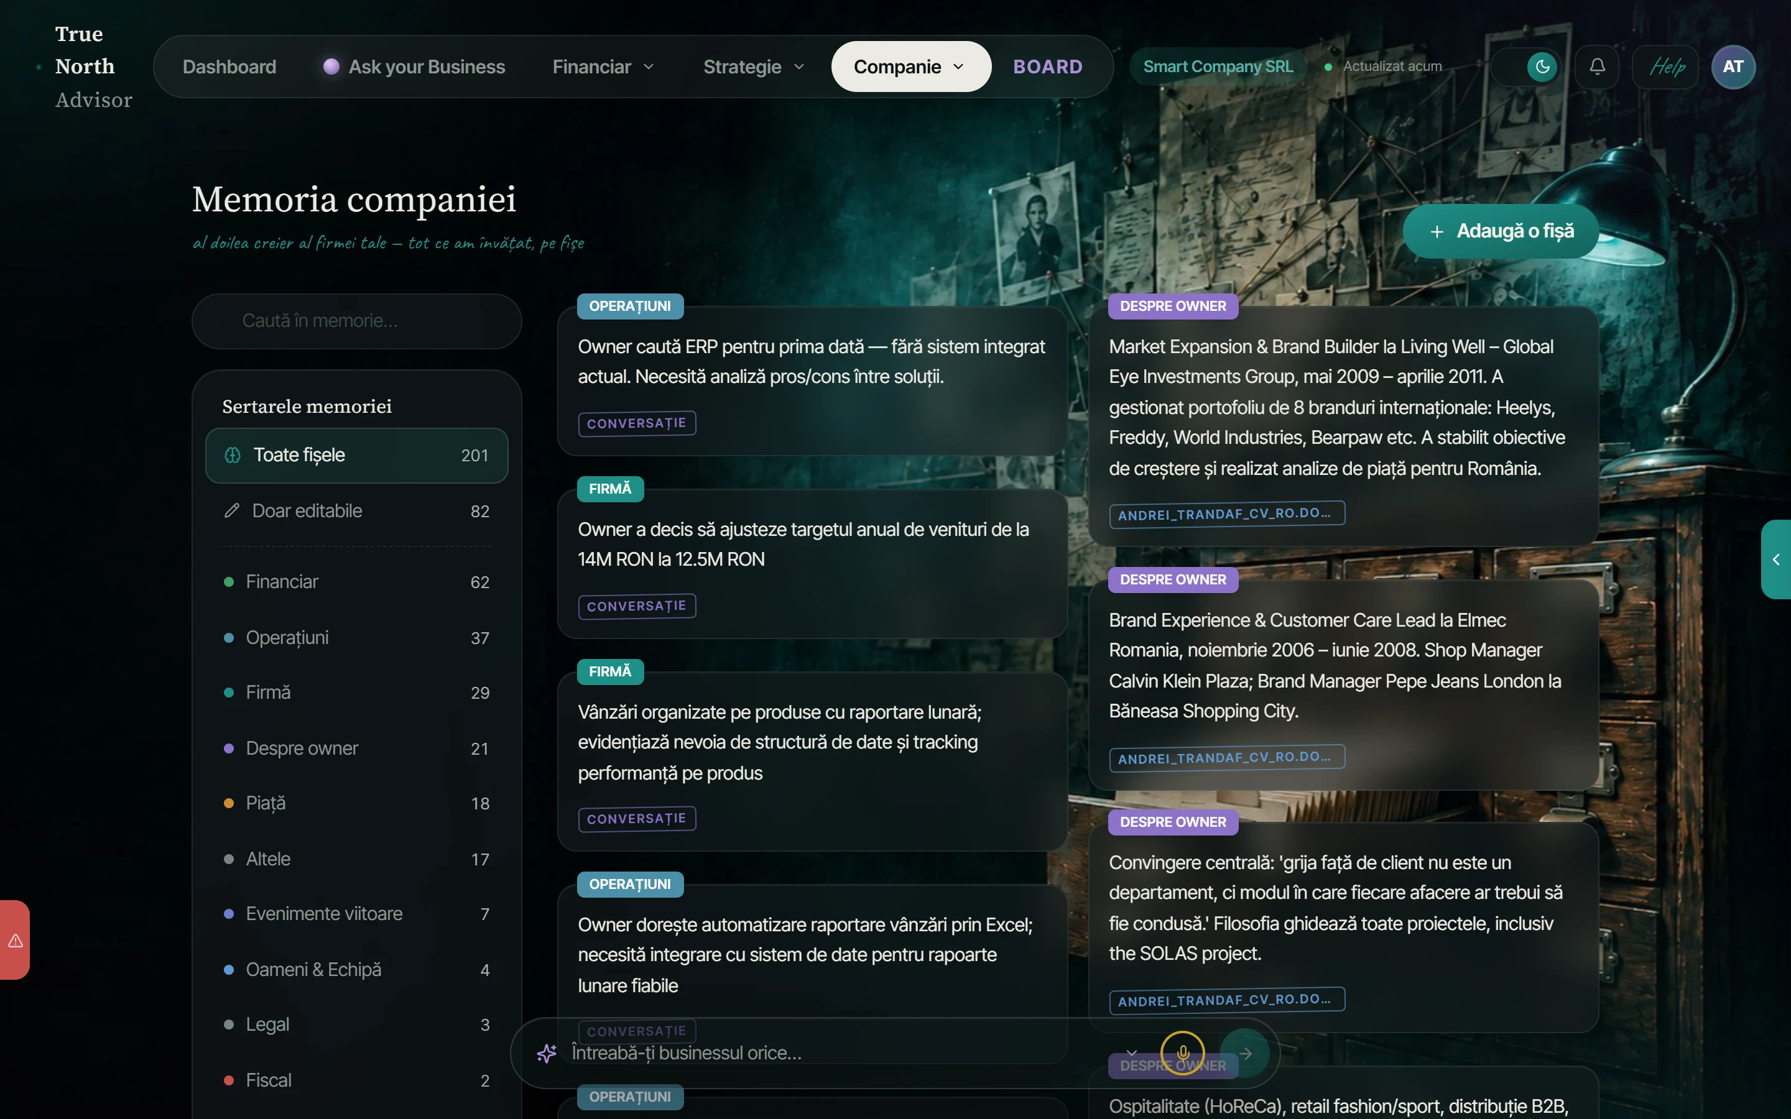Image resolution: width=1791 pixels, height=1119 pixels.
Task: Open the Companie dropdown
Action: coord(911,67)
